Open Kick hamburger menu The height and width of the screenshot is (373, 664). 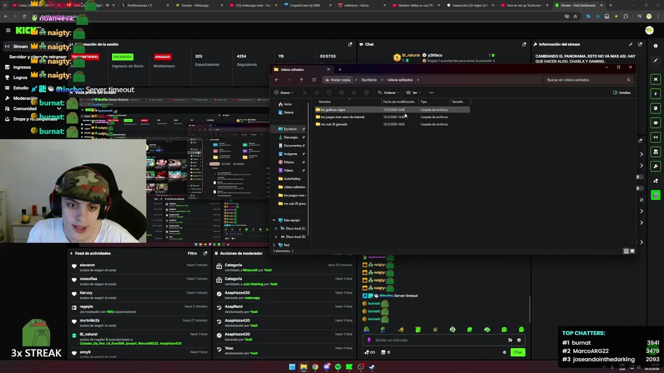tap(8, 31)
